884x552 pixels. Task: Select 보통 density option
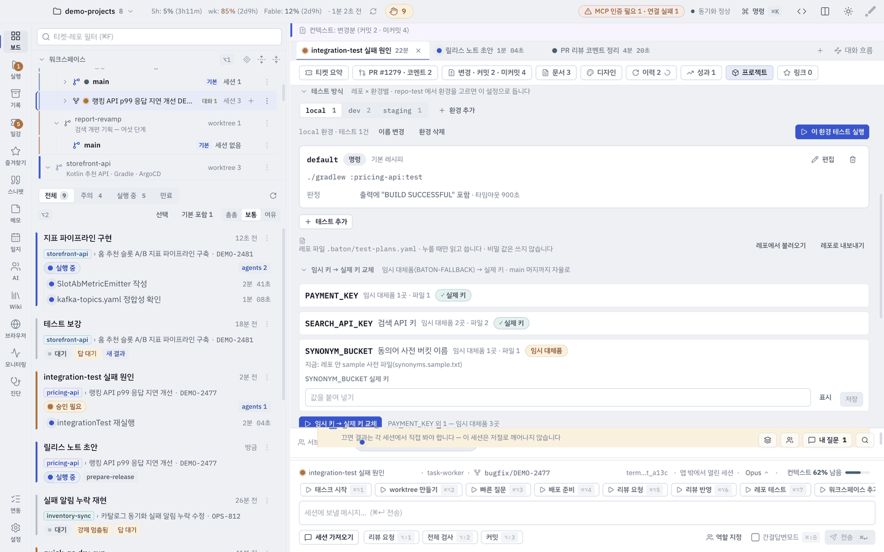251,215
